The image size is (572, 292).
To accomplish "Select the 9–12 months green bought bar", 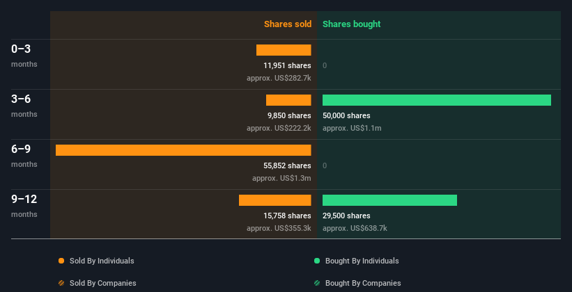I will 389,200.
